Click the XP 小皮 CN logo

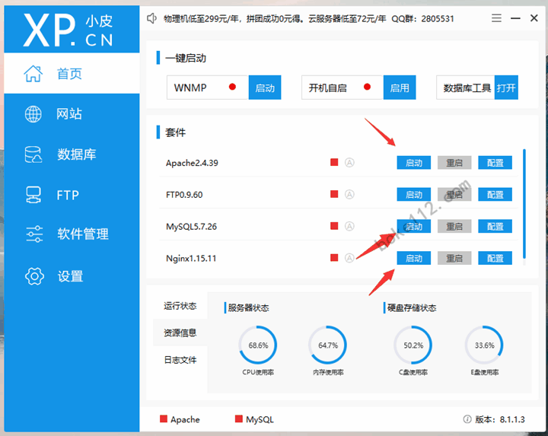(x=68, y=30)
